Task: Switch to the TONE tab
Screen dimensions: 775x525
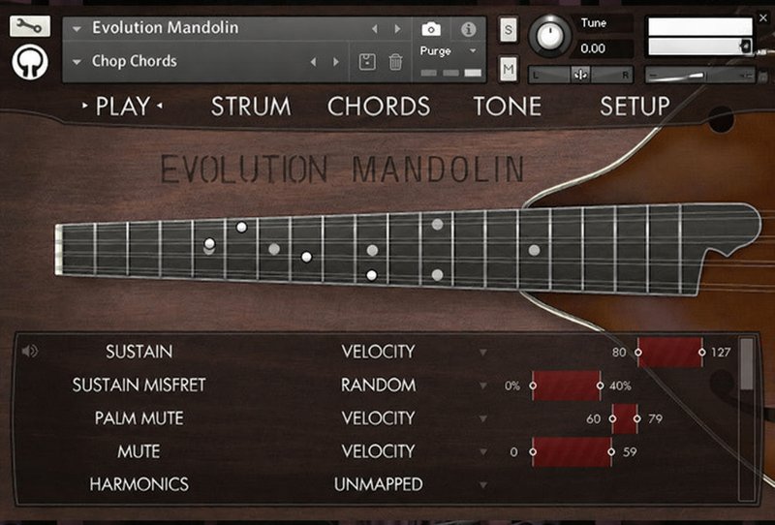Action: pyautogui.click(x=507, y=106)
